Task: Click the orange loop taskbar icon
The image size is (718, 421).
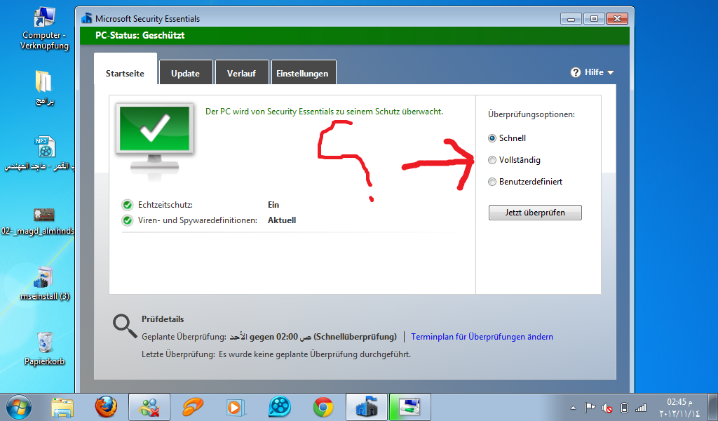Action: tap(193, 407)
